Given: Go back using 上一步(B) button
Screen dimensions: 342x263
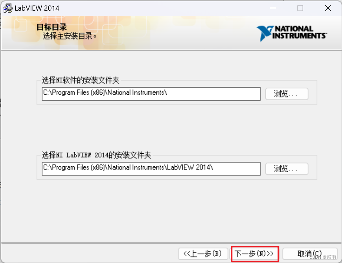Looking at the screenshot, I should pyautogui.click(x=203, y=254).
